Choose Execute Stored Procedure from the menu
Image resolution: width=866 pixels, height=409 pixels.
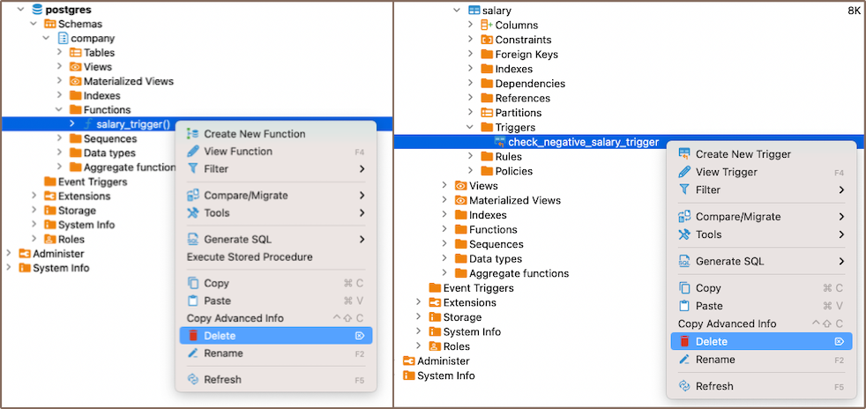pos(250,257)
